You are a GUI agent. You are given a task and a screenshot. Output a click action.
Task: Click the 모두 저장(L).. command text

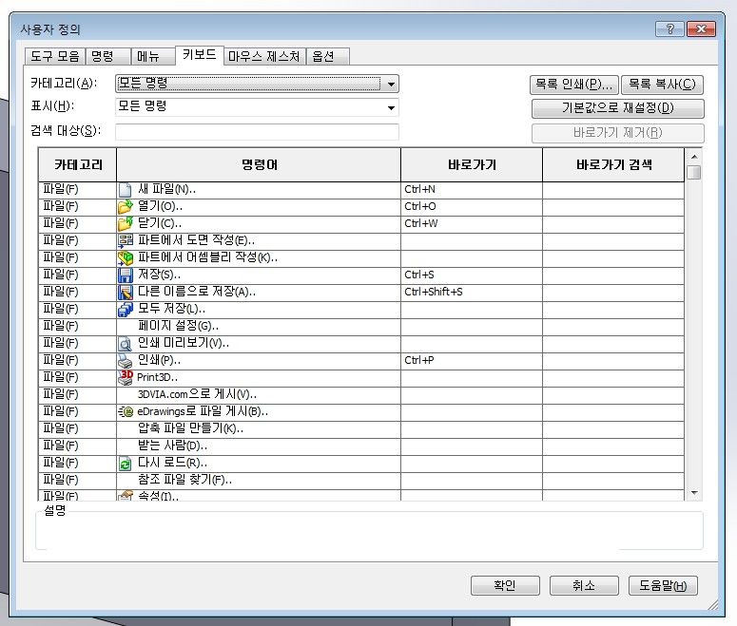171,309
